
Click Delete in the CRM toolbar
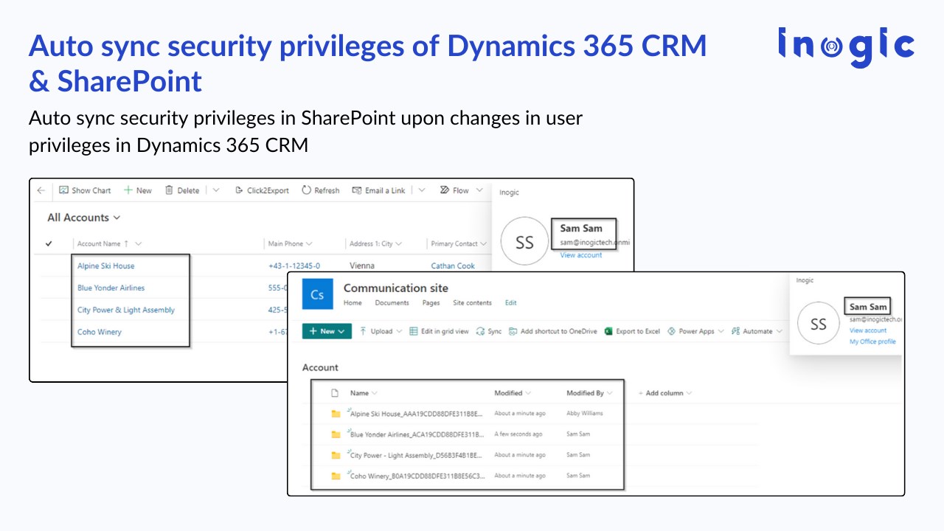(x=182, y=190)
